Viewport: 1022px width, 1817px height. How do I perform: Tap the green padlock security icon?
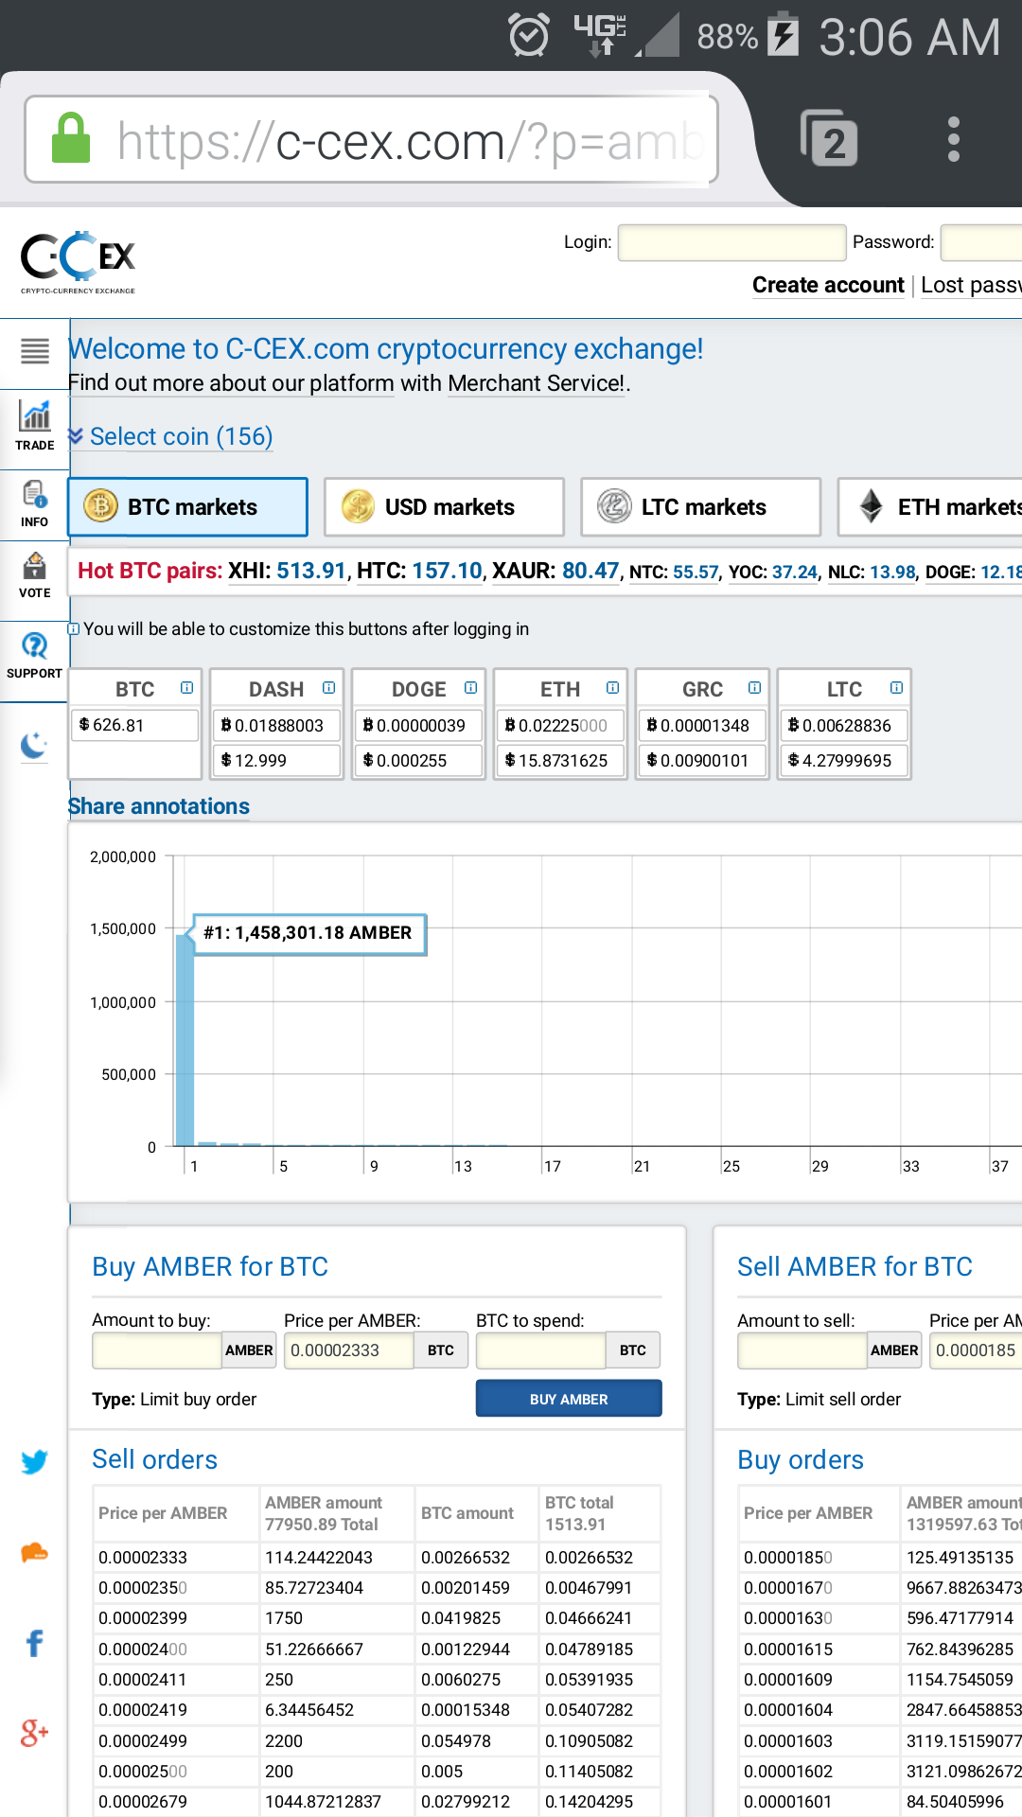(x=70, y=138)
